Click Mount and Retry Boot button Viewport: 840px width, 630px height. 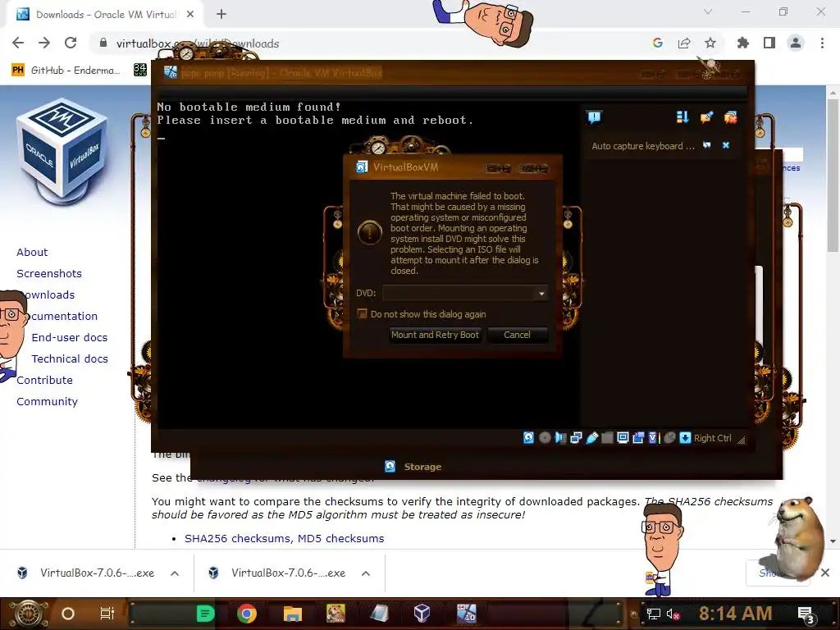(x=435, y=335)
